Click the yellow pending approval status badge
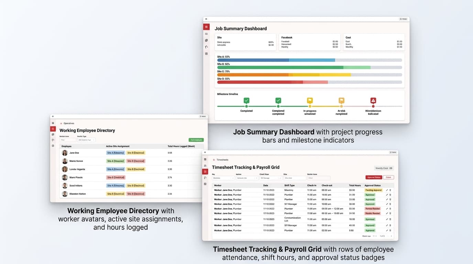 (x=373, y=190)
